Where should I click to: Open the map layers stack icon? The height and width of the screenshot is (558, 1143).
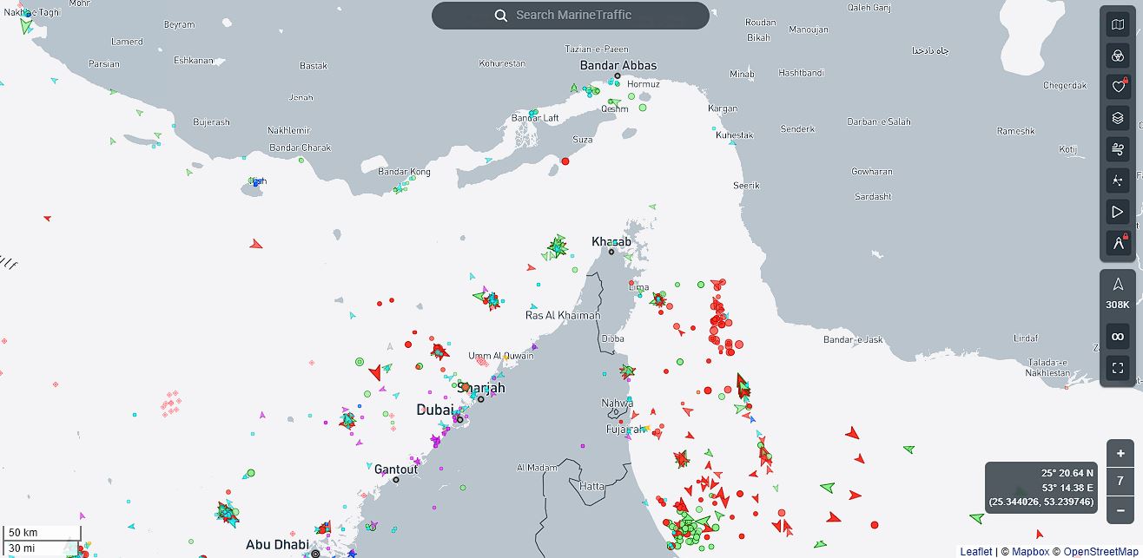pyautogui.click(x=1118, y=118)
